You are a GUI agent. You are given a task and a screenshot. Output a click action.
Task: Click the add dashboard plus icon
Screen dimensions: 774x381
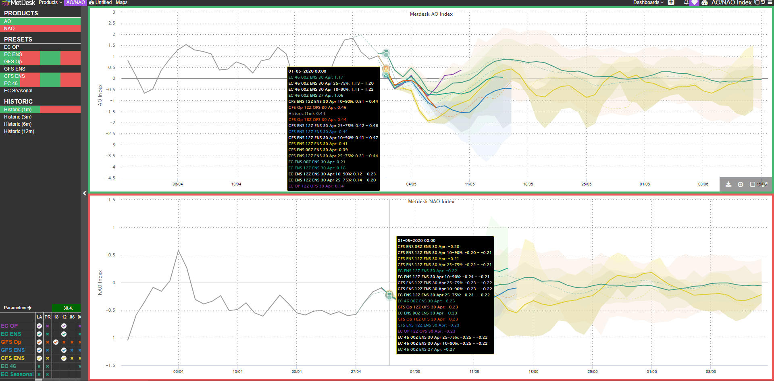pos(671,2)
